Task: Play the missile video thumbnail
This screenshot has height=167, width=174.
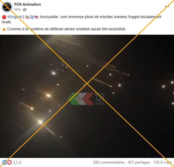Action: 87,96
